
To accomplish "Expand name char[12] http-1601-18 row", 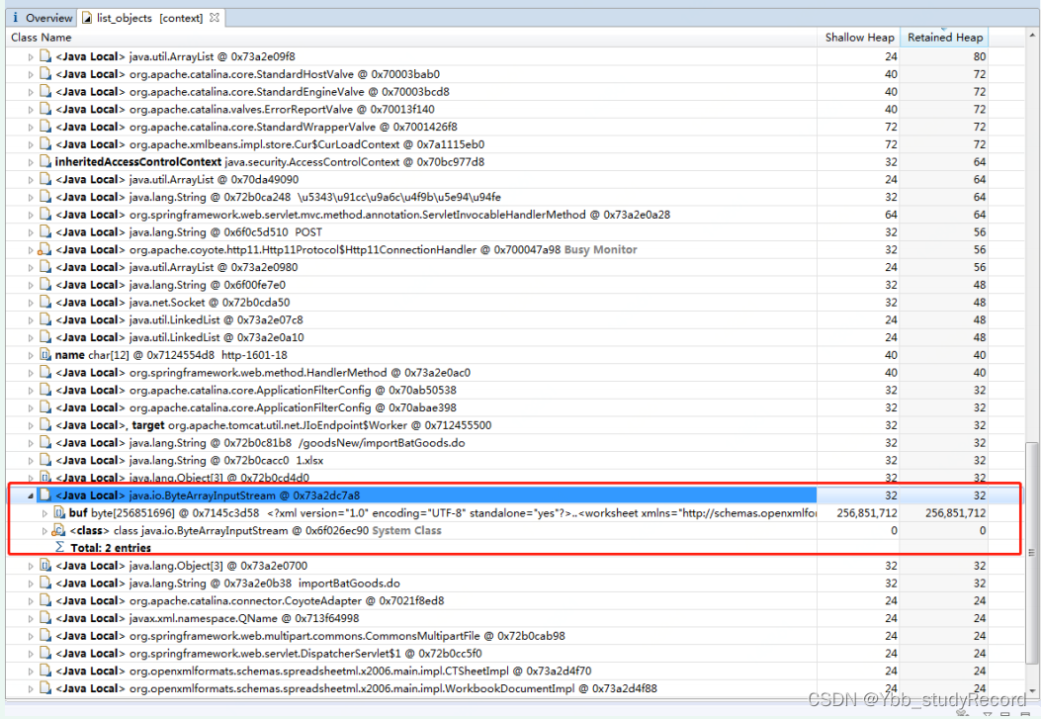I will point(31,355).
